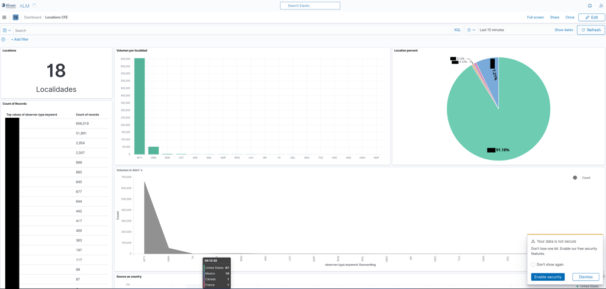606x289 pixels.
Task: Click the Last 15 minutes time range
Action: pos(492,30)
